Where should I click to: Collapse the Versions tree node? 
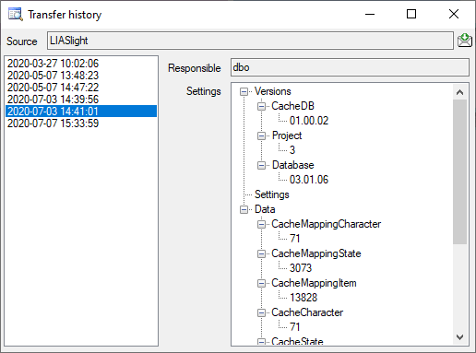[x=244, y=91]
